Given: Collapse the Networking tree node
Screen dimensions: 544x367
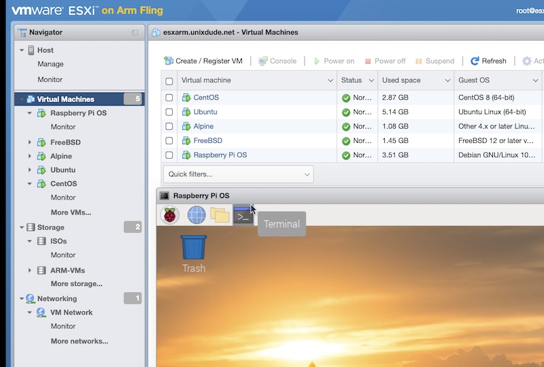Looking at the screenshot, I should (22, 298).
